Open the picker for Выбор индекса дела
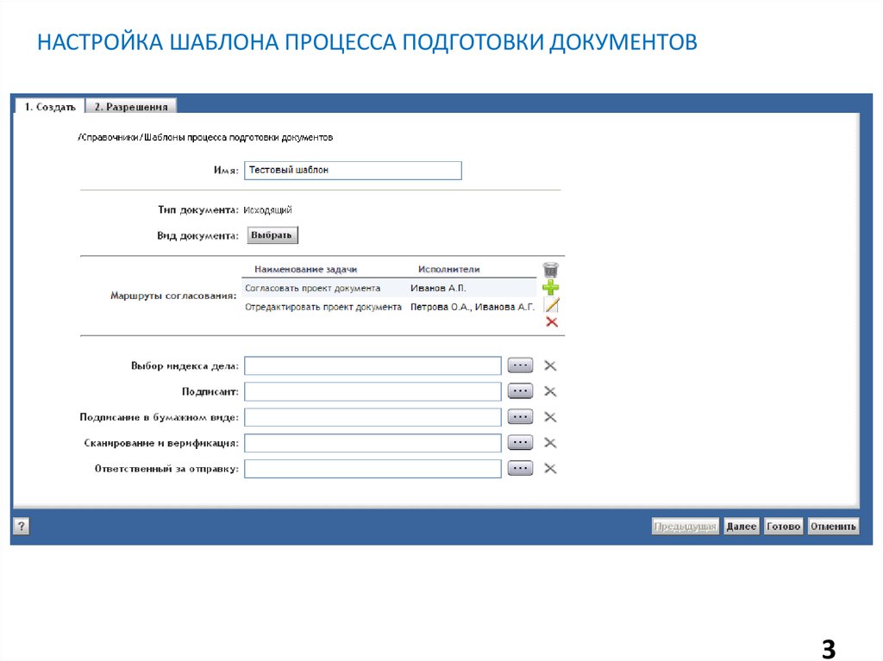Image resolution: width=883 pixels, height=661 pixels. pos(519,365)
